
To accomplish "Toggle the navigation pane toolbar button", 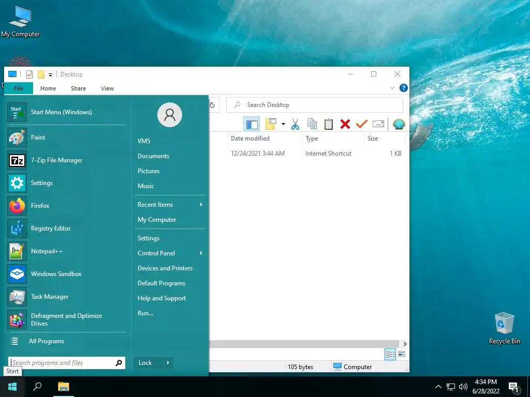I will [252, 124].
